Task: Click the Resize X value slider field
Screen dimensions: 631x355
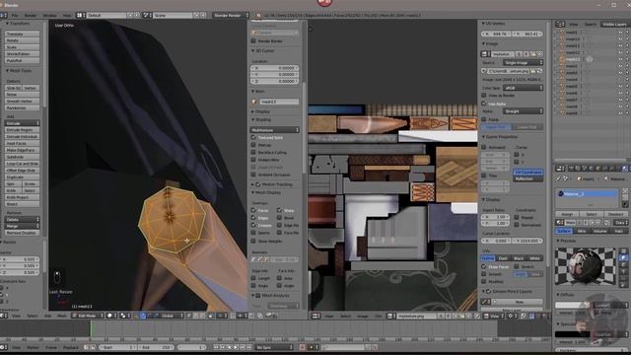Action: coord(20,259)
